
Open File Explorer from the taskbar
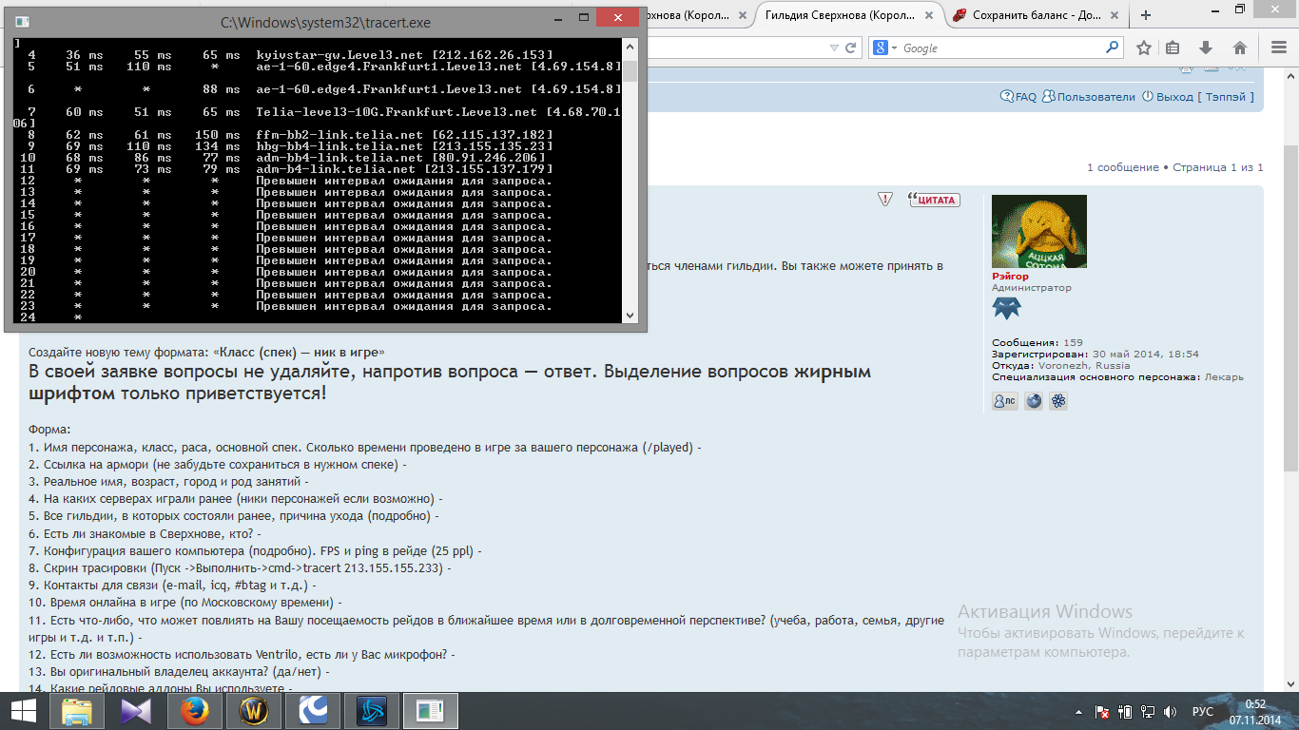point(76,711)
